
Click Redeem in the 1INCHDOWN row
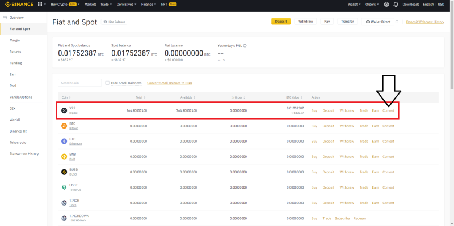coord(360,218)
